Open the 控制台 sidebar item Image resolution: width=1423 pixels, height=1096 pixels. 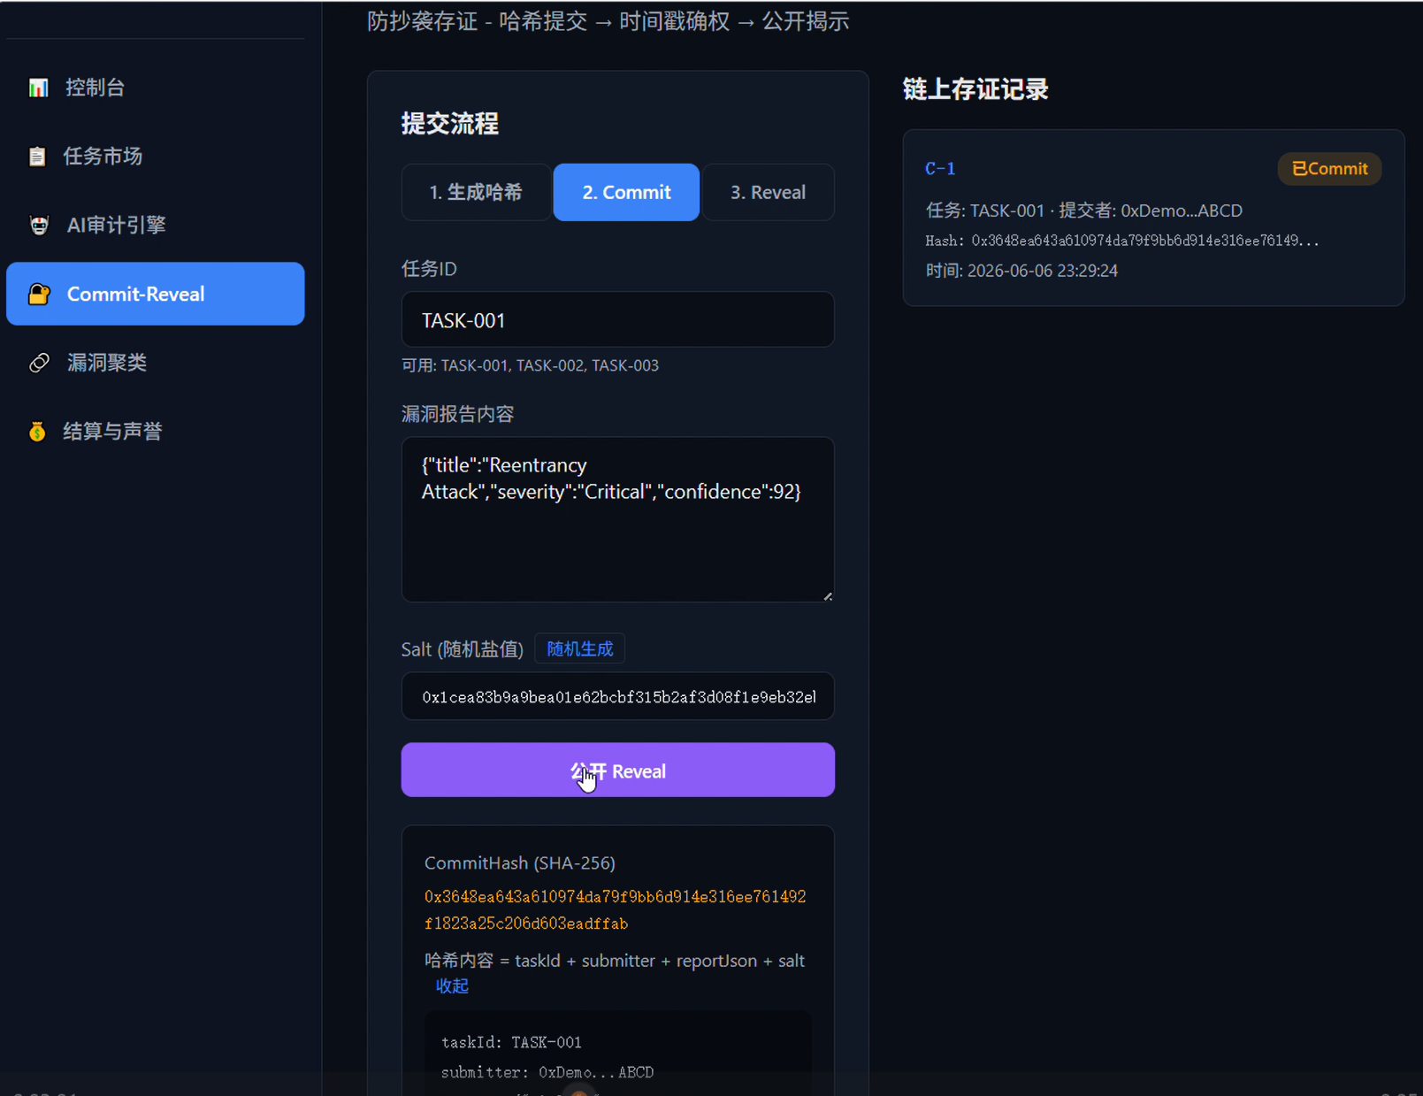[156, 88]
